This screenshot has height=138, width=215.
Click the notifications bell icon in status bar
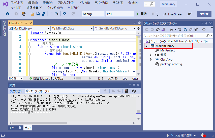point(202,135)
